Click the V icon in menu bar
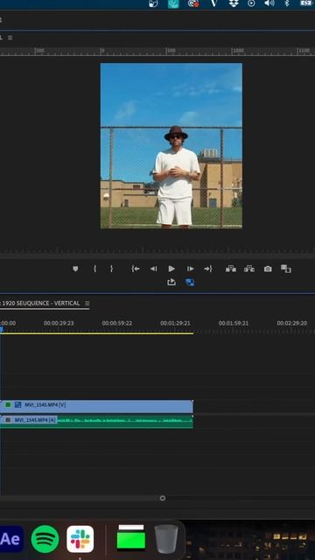This screenshot has height=560, width=315. 213,3
